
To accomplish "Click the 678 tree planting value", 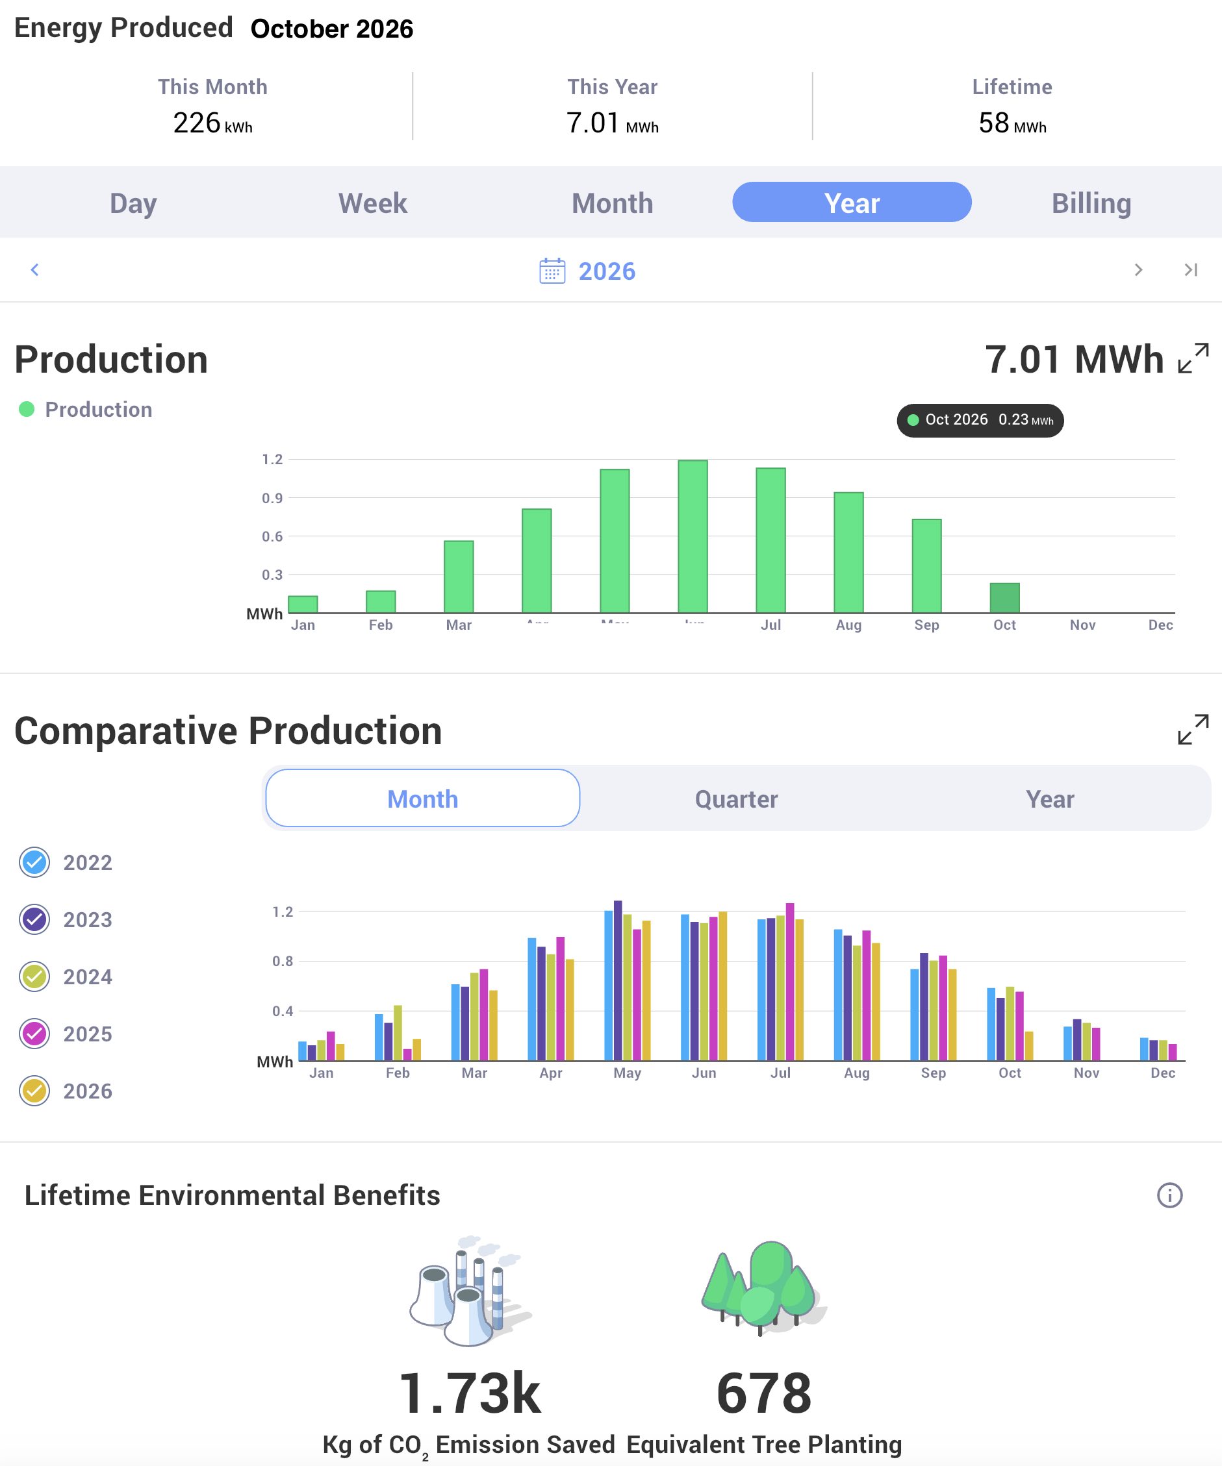I will (x=763, y=1393).
